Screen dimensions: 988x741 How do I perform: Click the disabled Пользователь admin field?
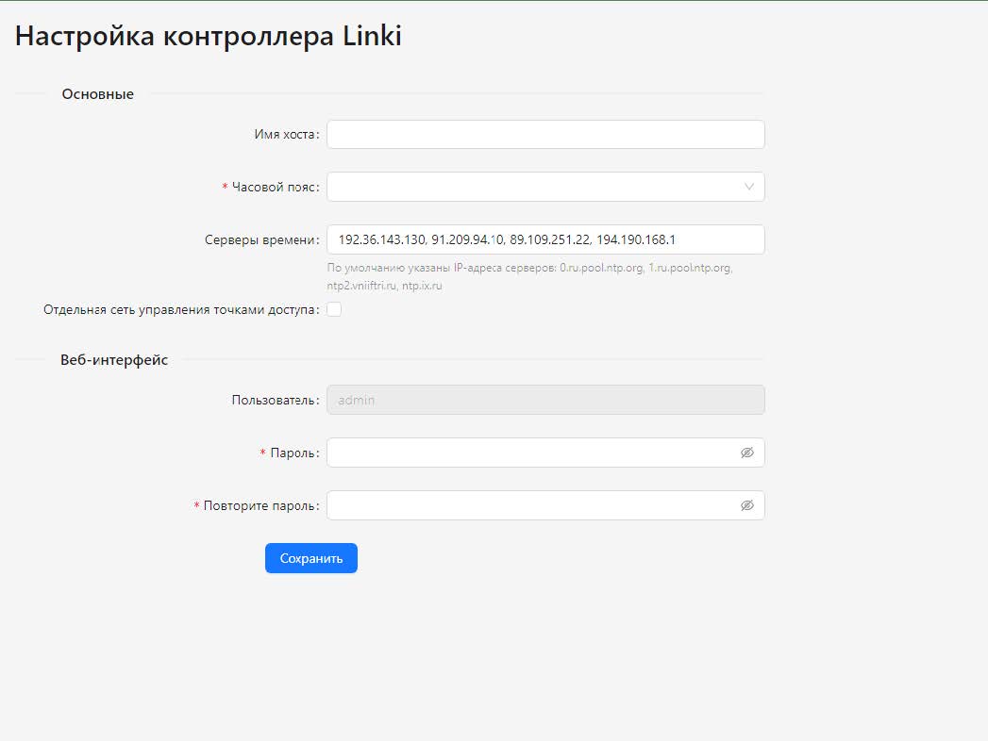pos(545,400)
